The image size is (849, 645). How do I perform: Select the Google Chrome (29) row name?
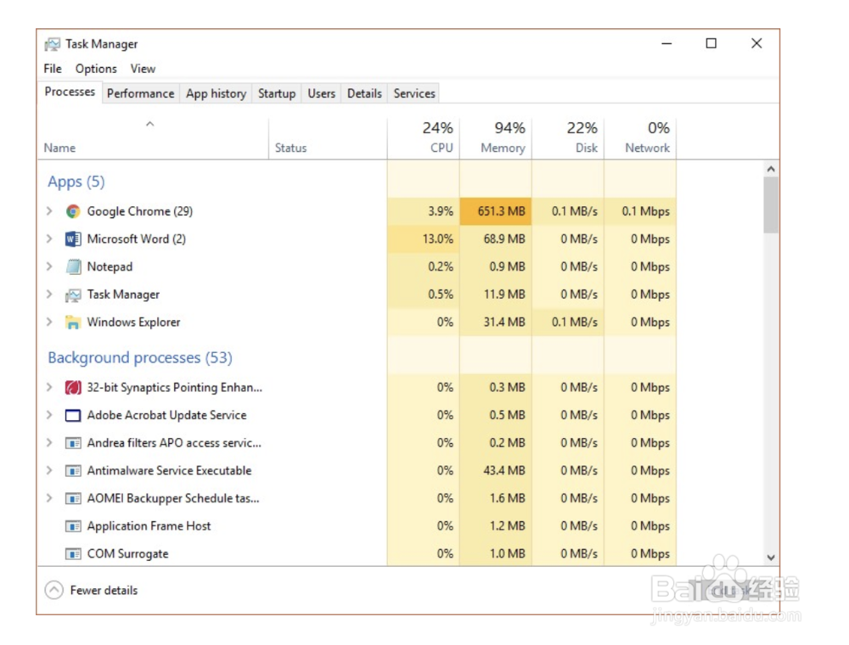[x=140, y=211]
